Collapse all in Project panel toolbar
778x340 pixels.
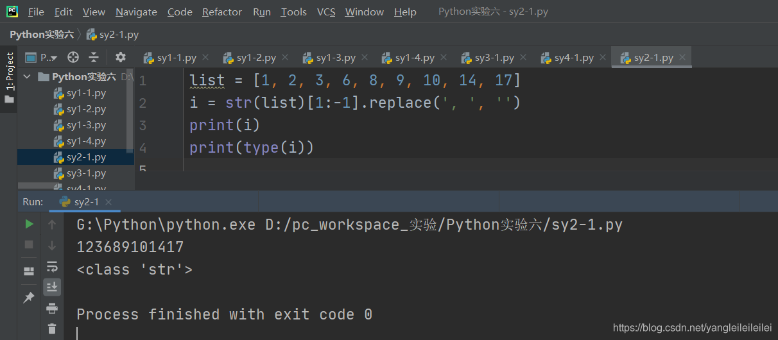tap(94, 57)
